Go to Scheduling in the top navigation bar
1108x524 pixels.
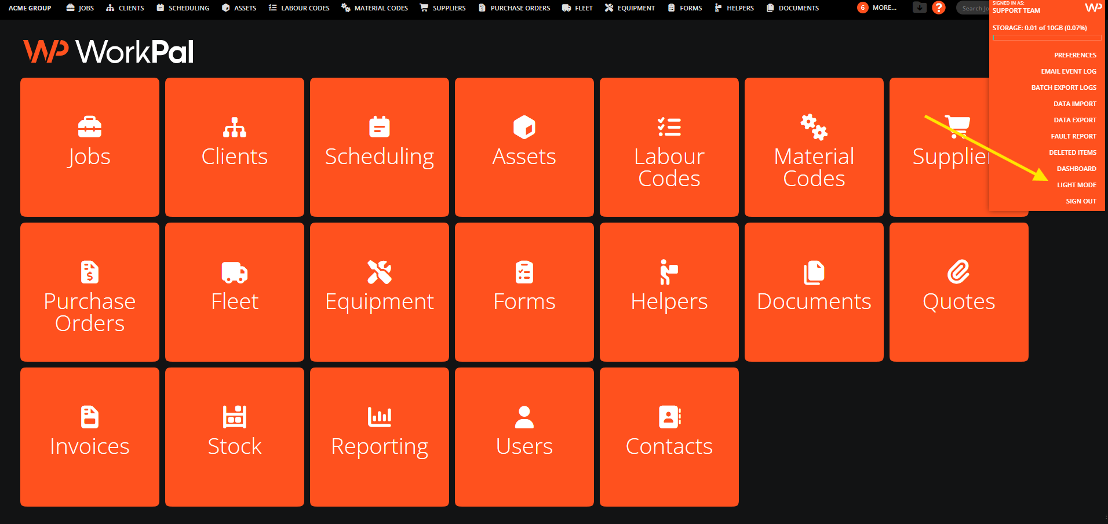click(x=183, y=8)
